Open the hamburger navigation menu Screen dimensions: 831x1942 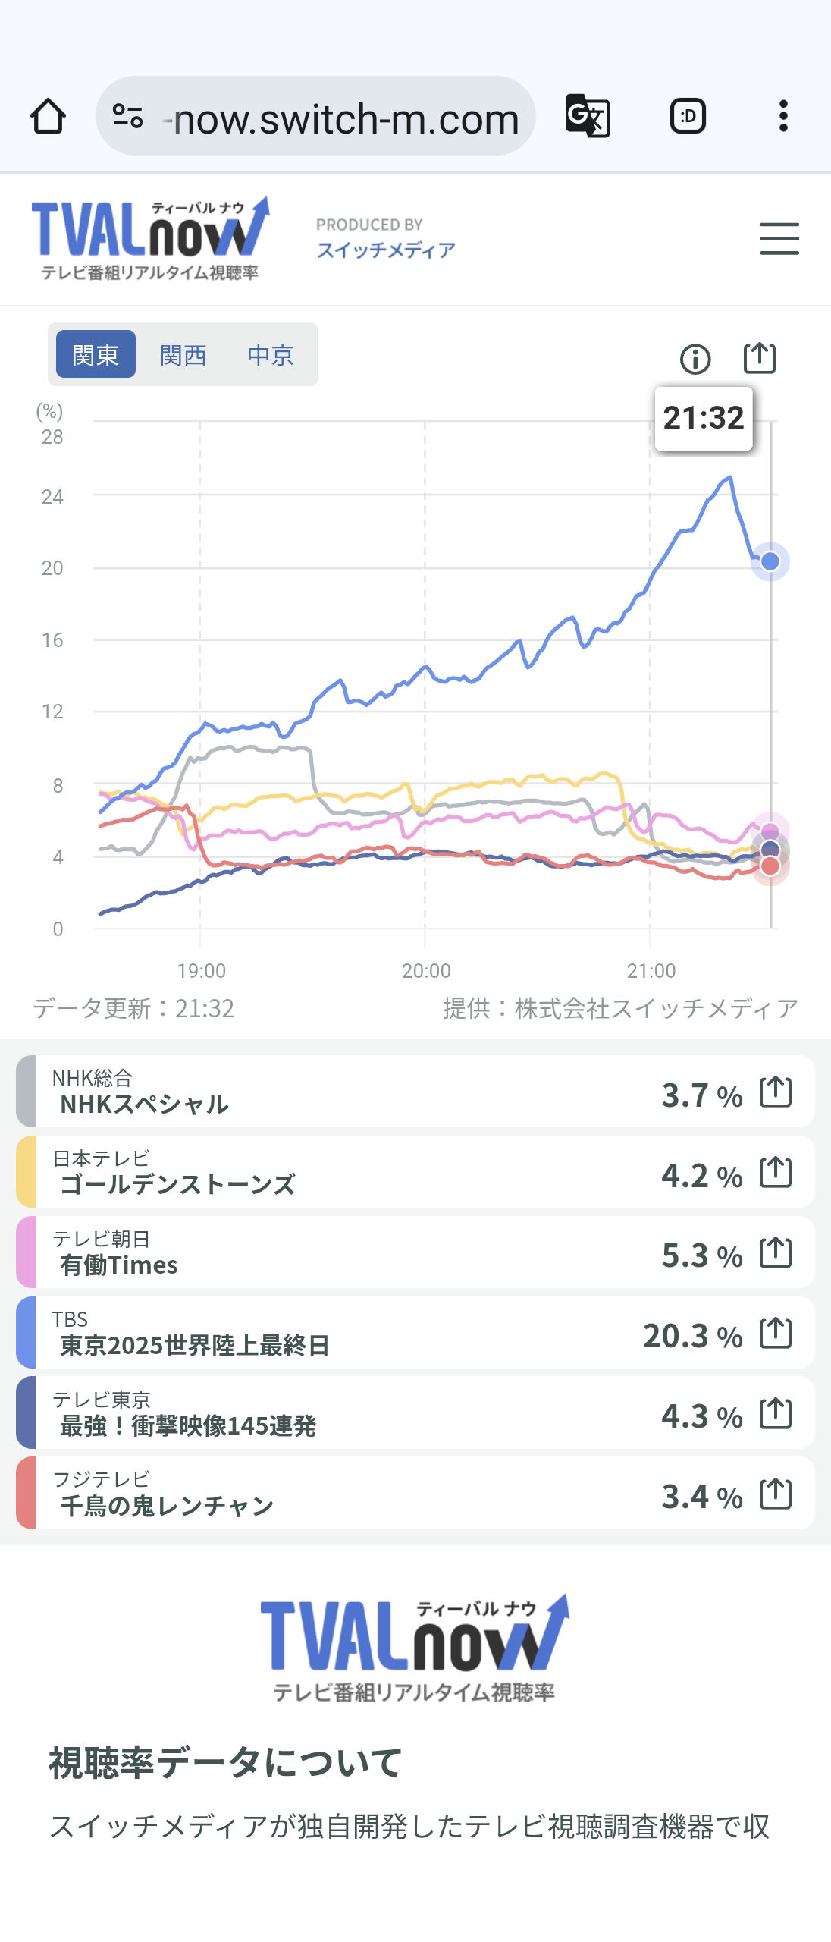coord(779,239)
